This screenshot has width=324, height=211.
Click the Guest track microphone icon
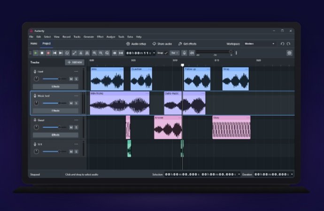[x=35, y=120]
